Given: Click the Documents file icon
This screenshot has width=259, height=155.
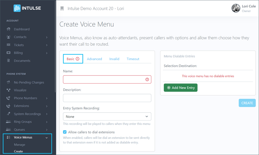Looking at the screenshot, I should 9,61.
